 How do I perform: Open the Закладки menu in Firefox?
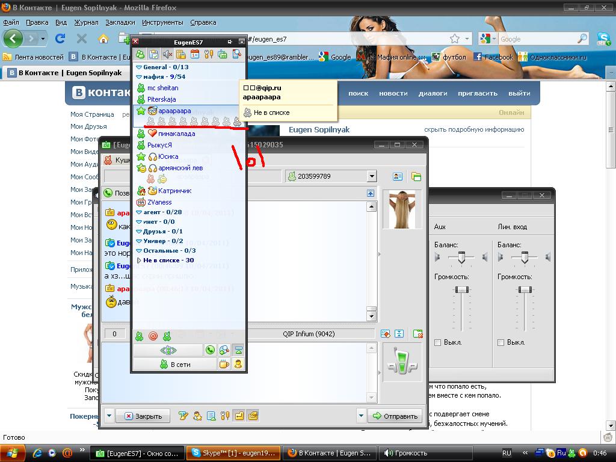[120, 22]
